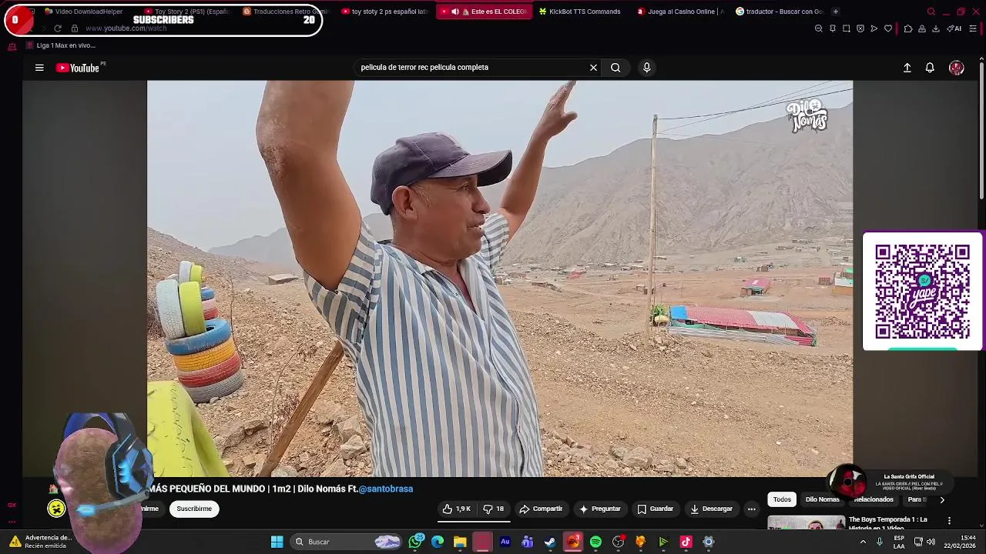This screenshot has height=554, width=986.
Task: Open Settings gear from the taskbar
Action: point(709,542)
